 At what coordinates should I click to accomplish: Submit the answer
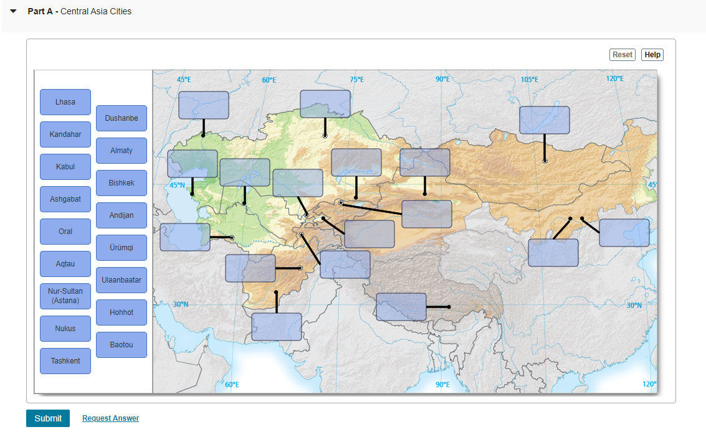[48, 418]
